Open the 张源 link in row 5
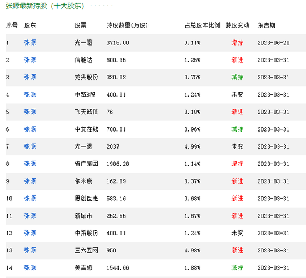The width and height of the screenshot is (306, 278). pos(30,112)
